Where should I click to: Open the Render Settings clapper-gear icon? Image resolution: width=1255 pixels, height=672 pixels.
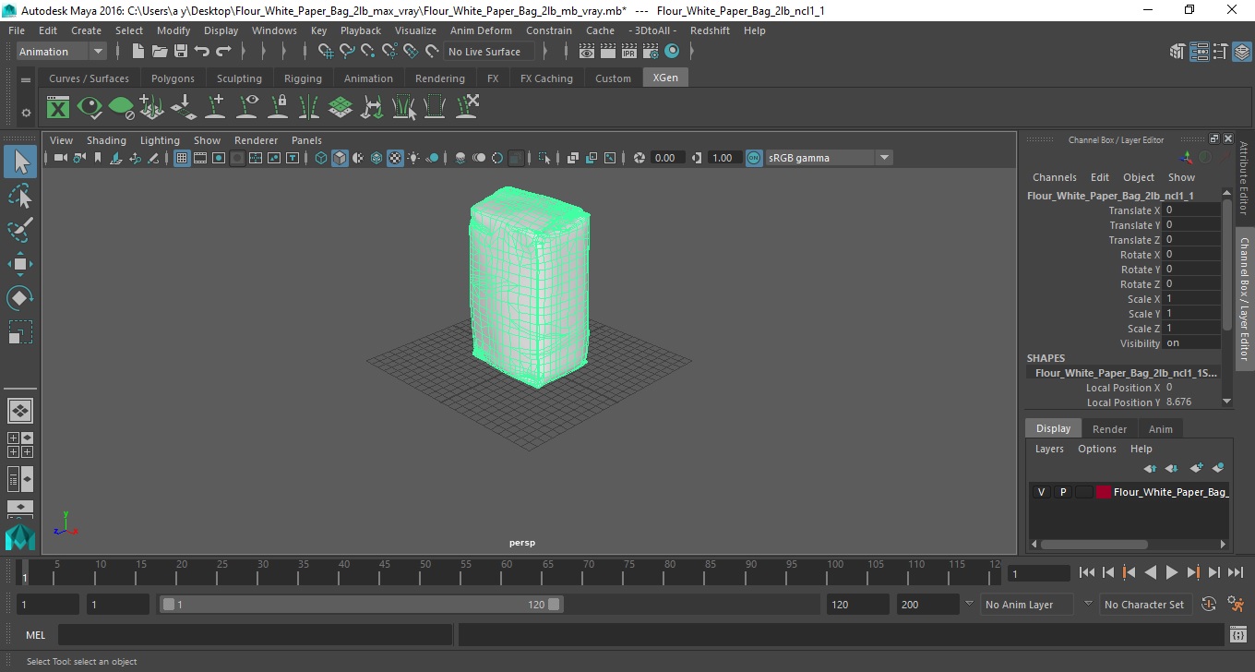click(x=651, y=52)
